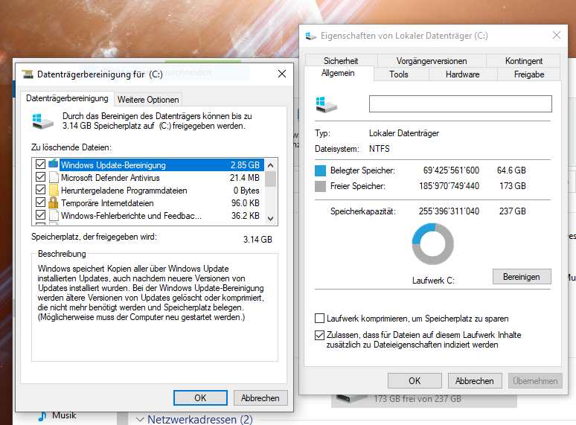Click the gray Freier Speicher swatch
This screenshot has height=425, width=576.
(x=320, y=186)
